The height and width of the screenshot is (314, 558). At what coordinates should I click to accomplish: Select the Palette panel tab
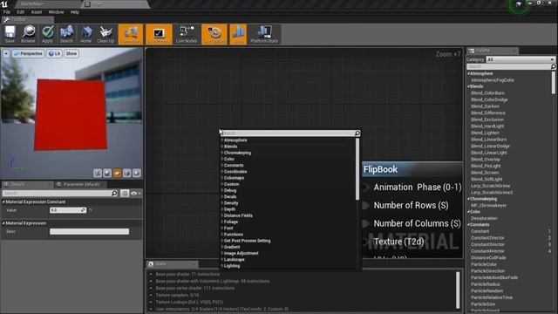coord(493,51)
